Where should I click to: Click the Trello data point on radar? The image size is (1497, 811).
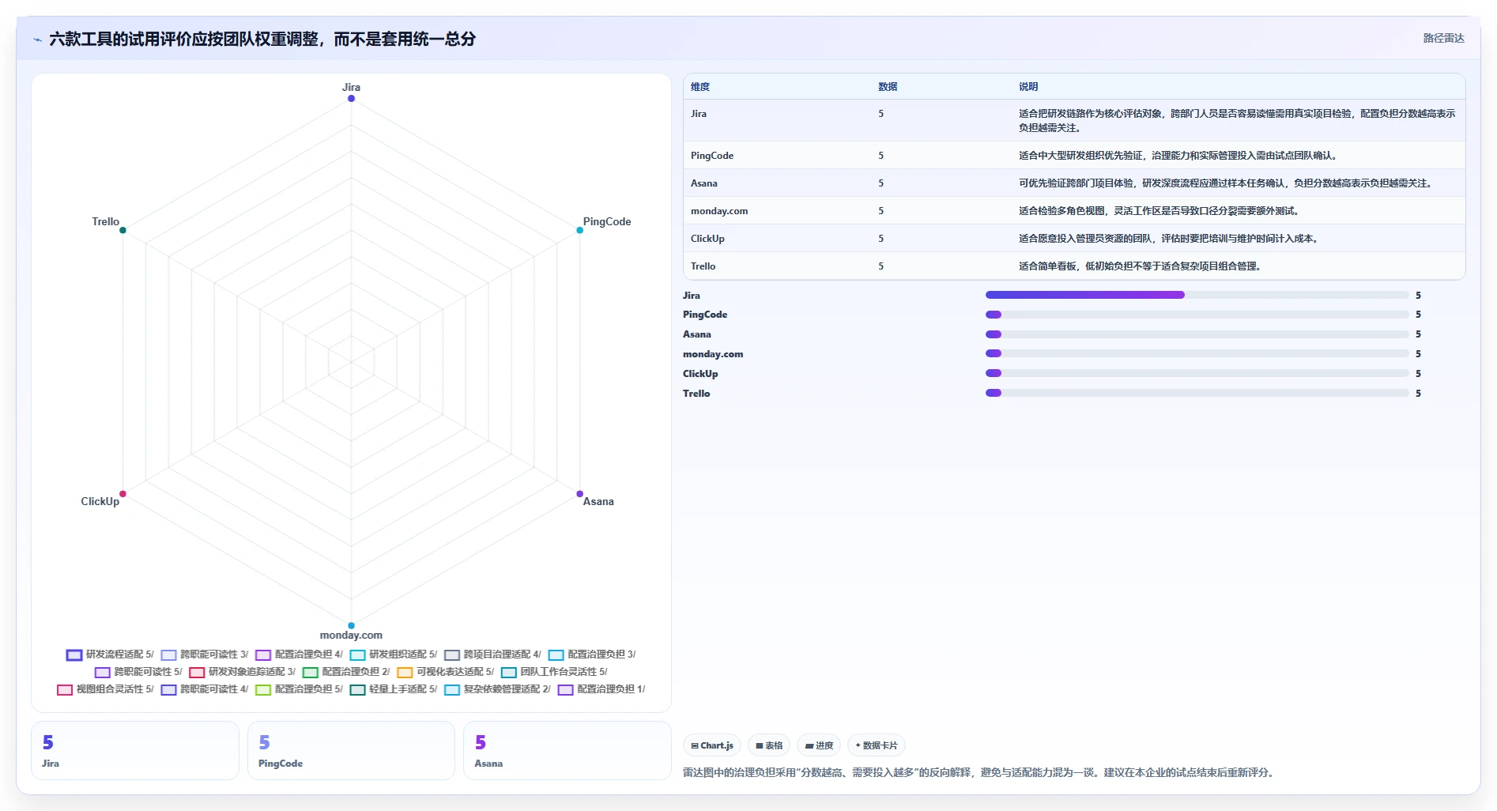coord(123,230)
